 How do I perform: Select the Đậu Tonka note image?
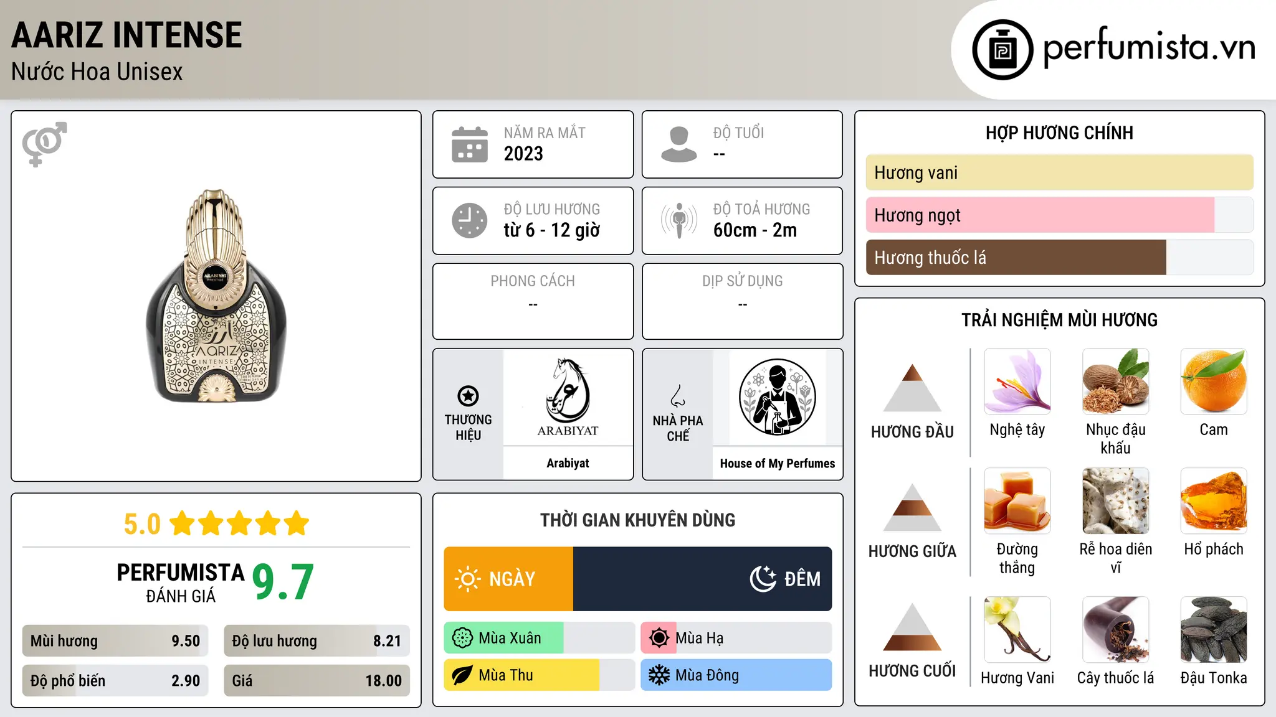click(x=1214, y=630)
